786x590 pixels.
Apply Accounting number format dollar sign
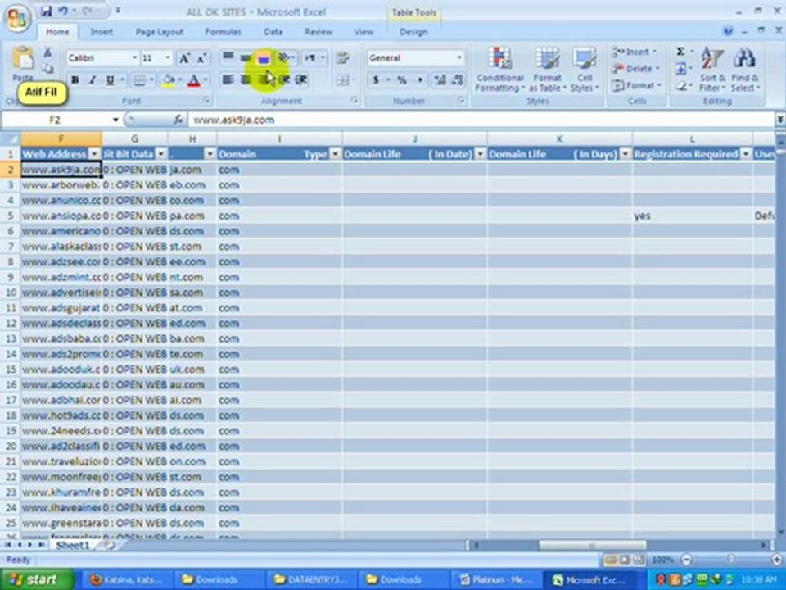376,80
